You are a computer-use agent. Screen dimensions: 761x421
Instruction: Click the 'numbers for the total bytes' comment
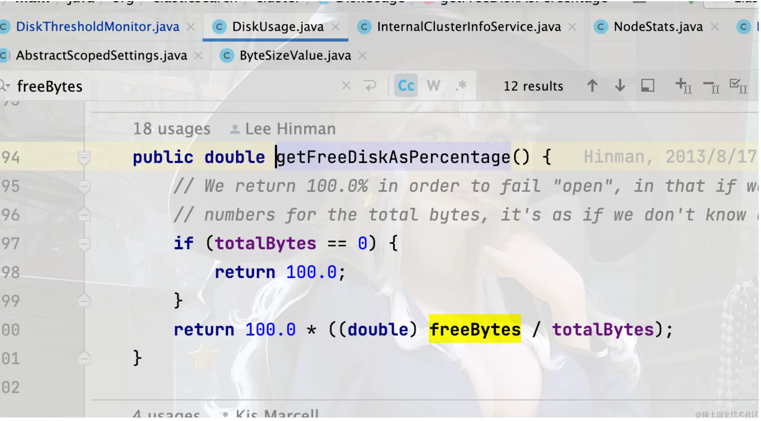pos(466,215)
